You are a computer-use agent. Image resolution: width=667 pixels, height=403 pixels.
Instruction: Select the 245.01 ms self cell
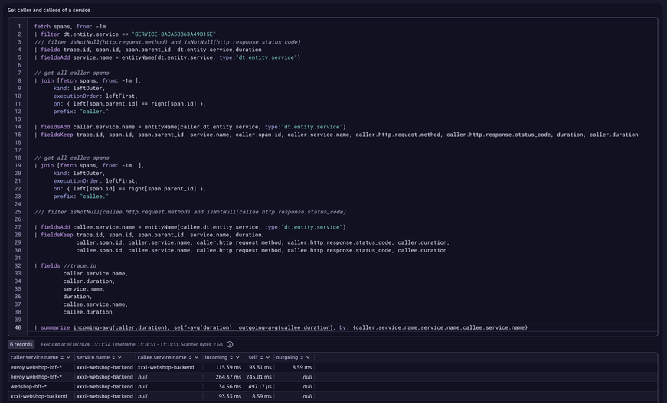(x=259, y=377)
